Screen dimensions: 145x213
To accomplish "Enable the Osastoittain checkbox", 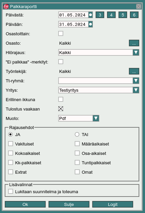I will tap(61, 34).
